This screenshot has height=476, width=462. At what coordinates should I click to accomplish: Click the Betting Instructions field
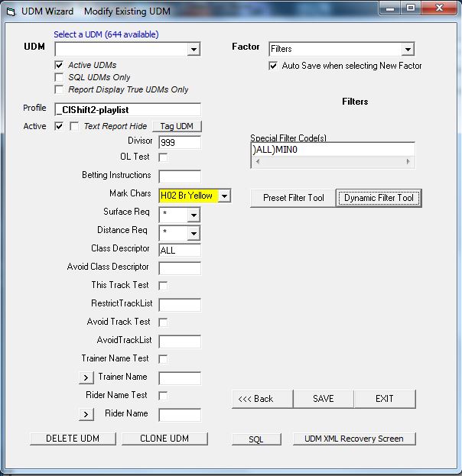[x=180, y=176]
